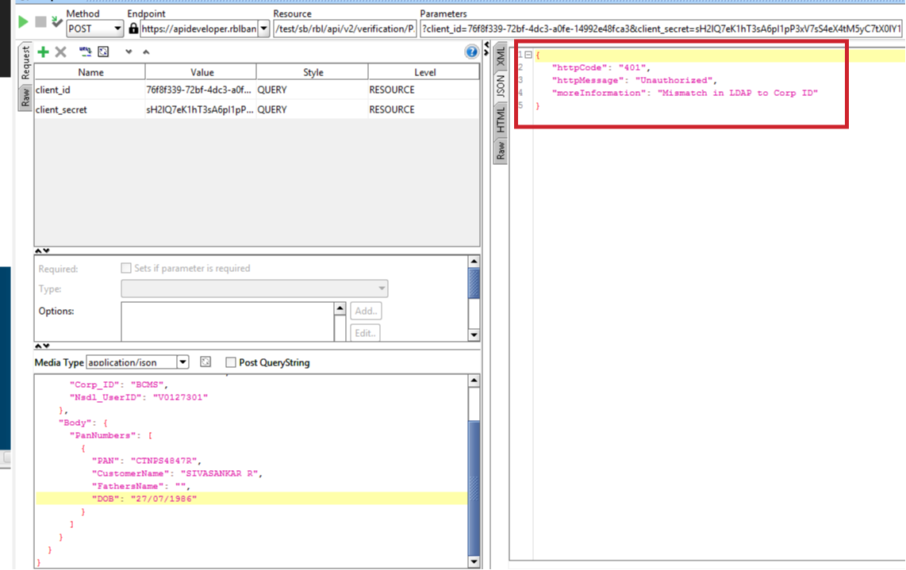
Task: Click splitter arrows above Media Type row
Action: coord(42,346)
